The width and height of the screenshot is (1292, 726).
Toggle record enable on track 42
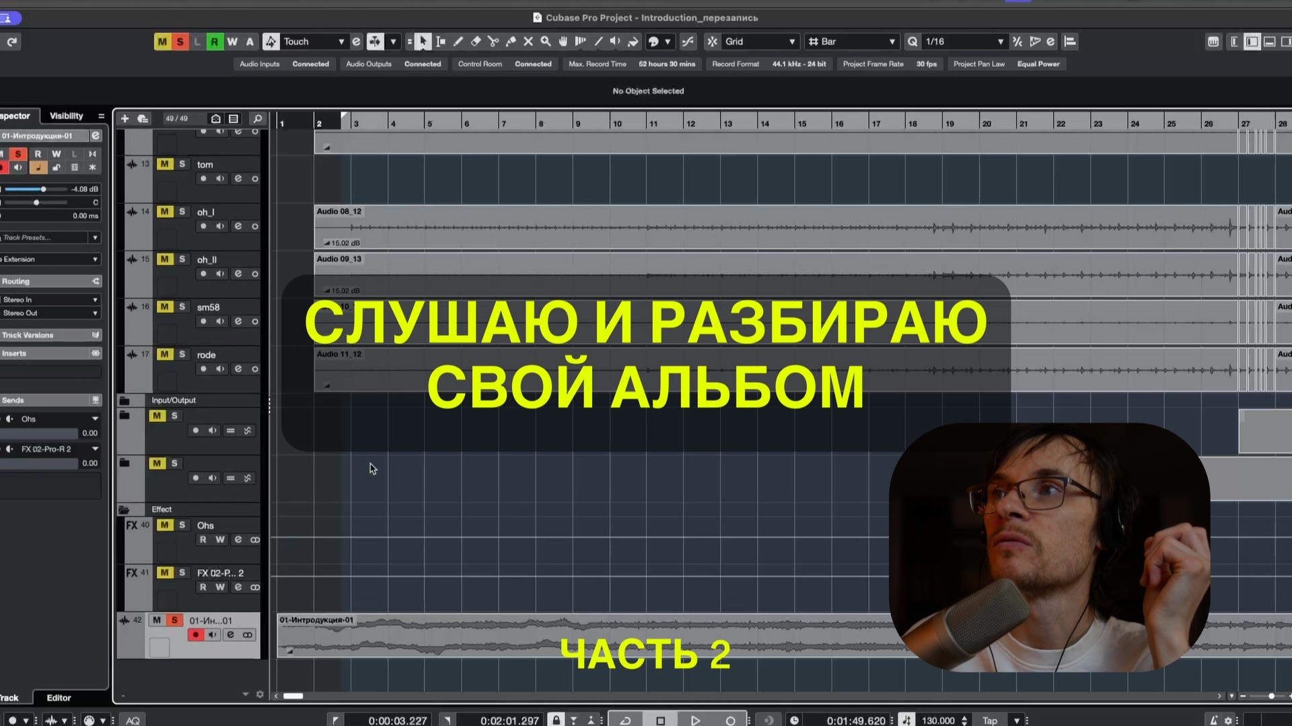195,634
